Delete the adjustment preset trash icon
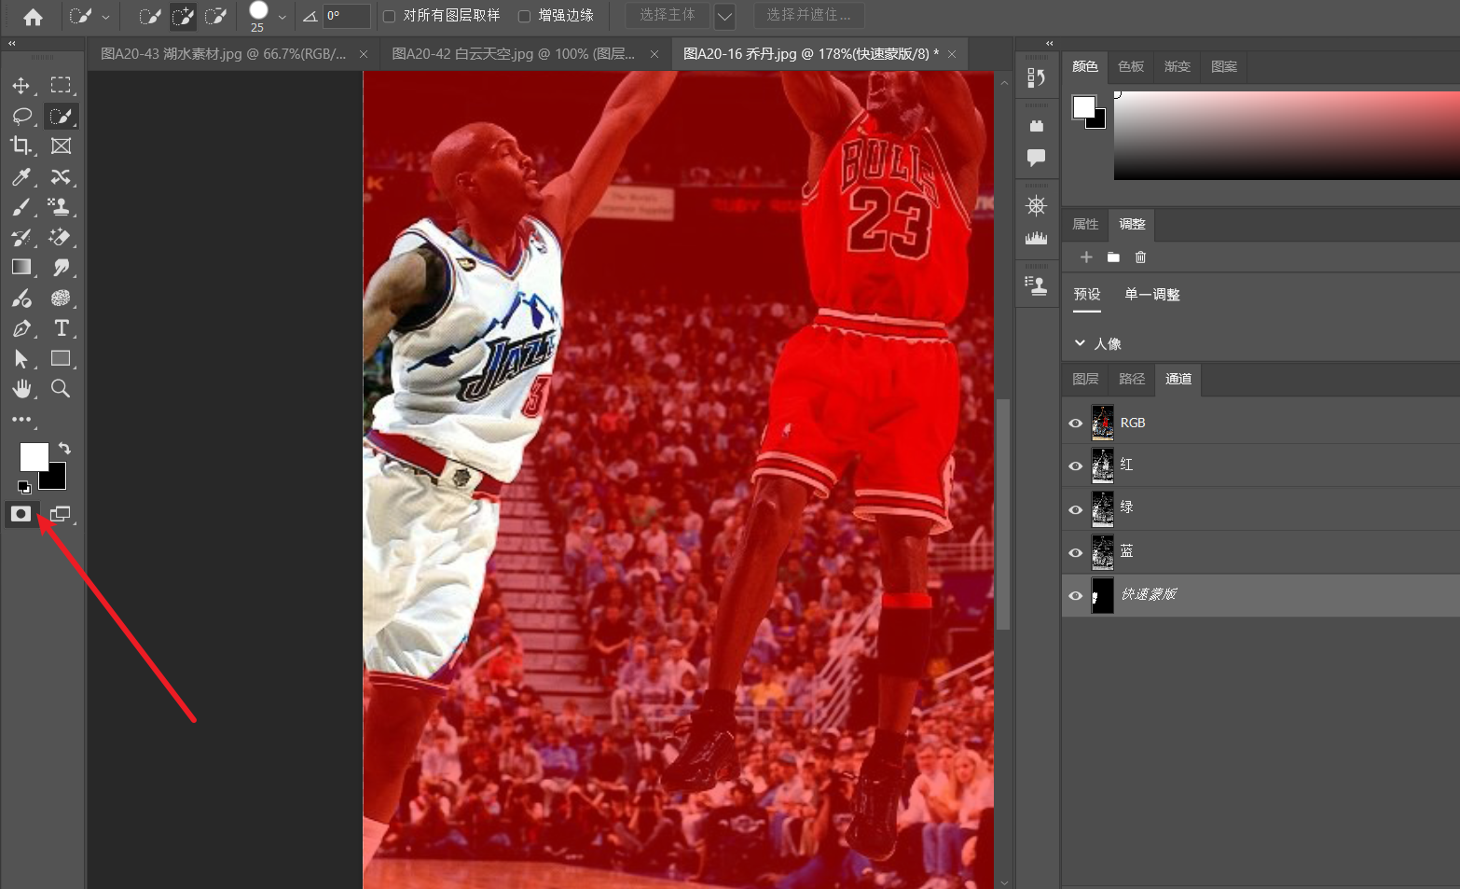The width and height of the screenshot is (1460, 889). point(1140,257)
